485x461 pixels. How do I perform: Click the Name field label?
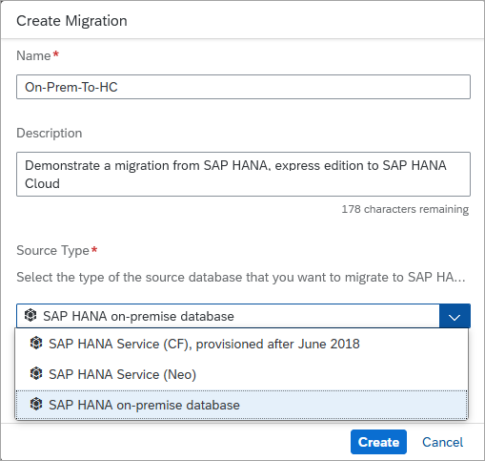33,55
